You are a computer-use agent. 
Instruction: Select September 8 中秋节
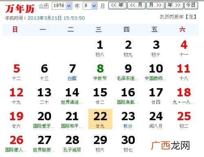100,72
